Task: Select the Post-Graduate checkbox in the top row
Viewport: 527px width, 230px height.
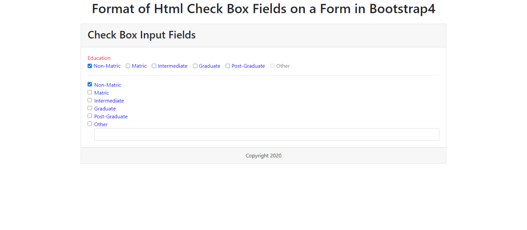Action: pyautogui.click(x=228, y=66)
